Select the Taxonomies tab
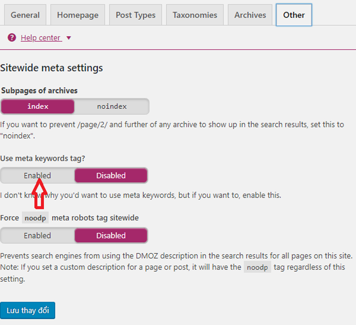356x325 pixels. [195, 15]
